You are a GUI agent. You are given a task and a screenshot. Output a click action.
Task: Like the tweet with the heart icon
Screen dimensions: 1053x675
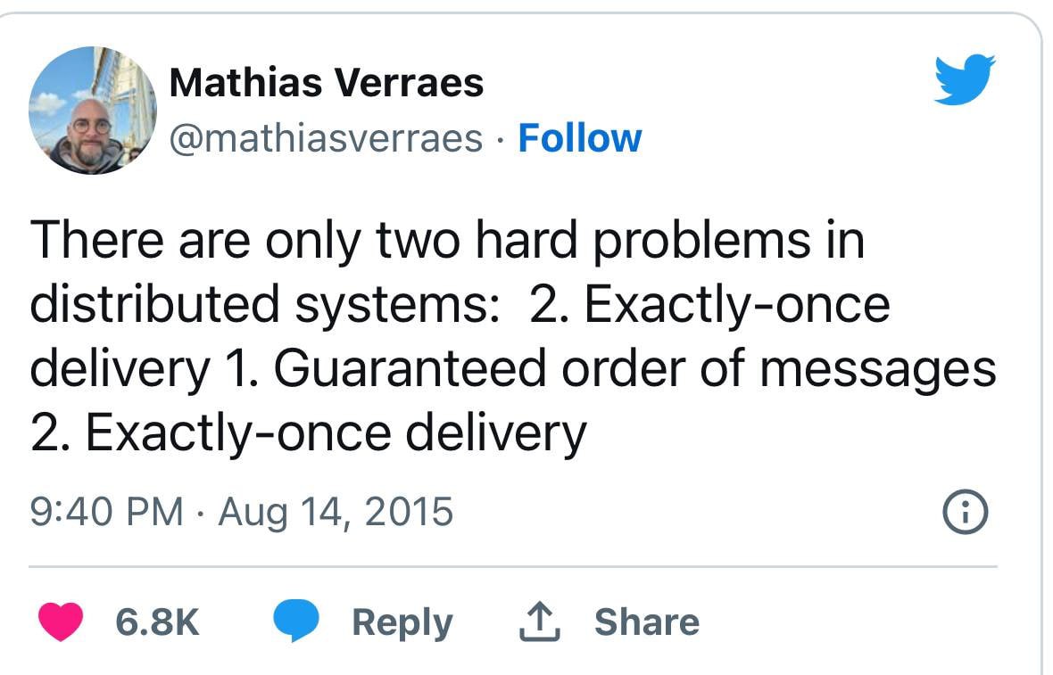[x=61, y=621]
